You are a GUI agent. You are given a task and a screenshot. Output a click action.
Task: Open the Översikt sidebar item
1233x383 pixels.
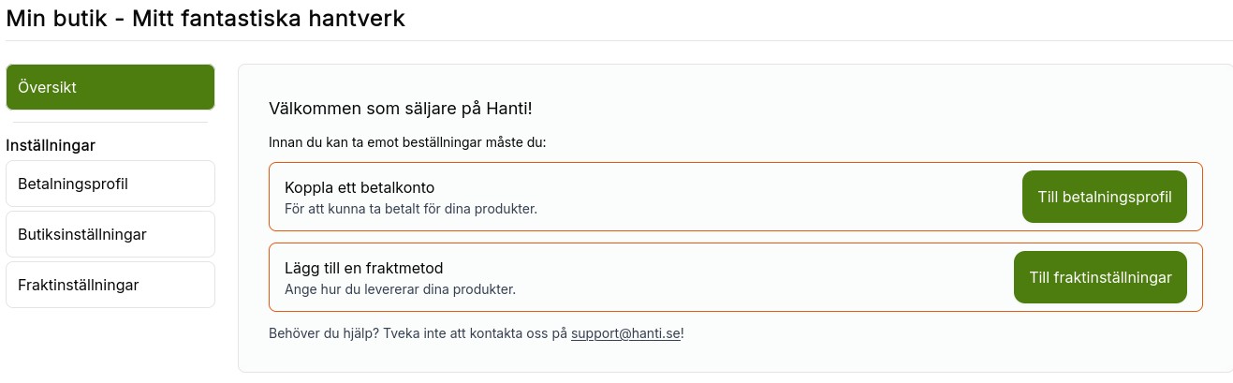pyautogui.click(x=110, y=87)
